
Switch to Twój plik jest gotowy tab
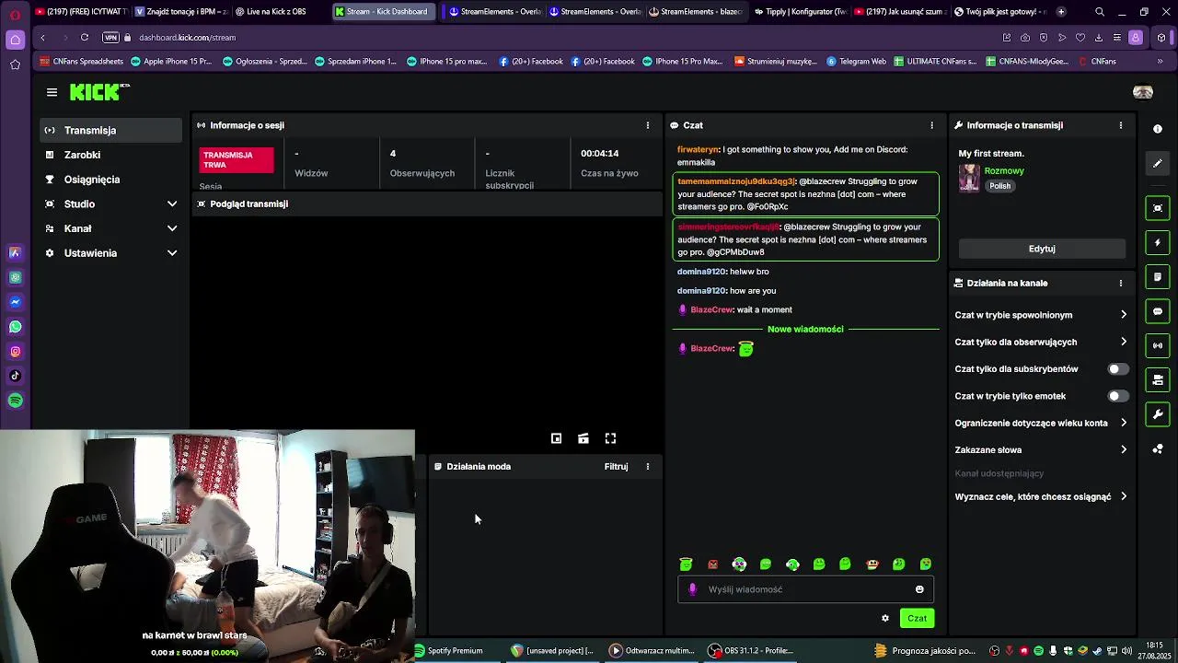click(1000, 12)
